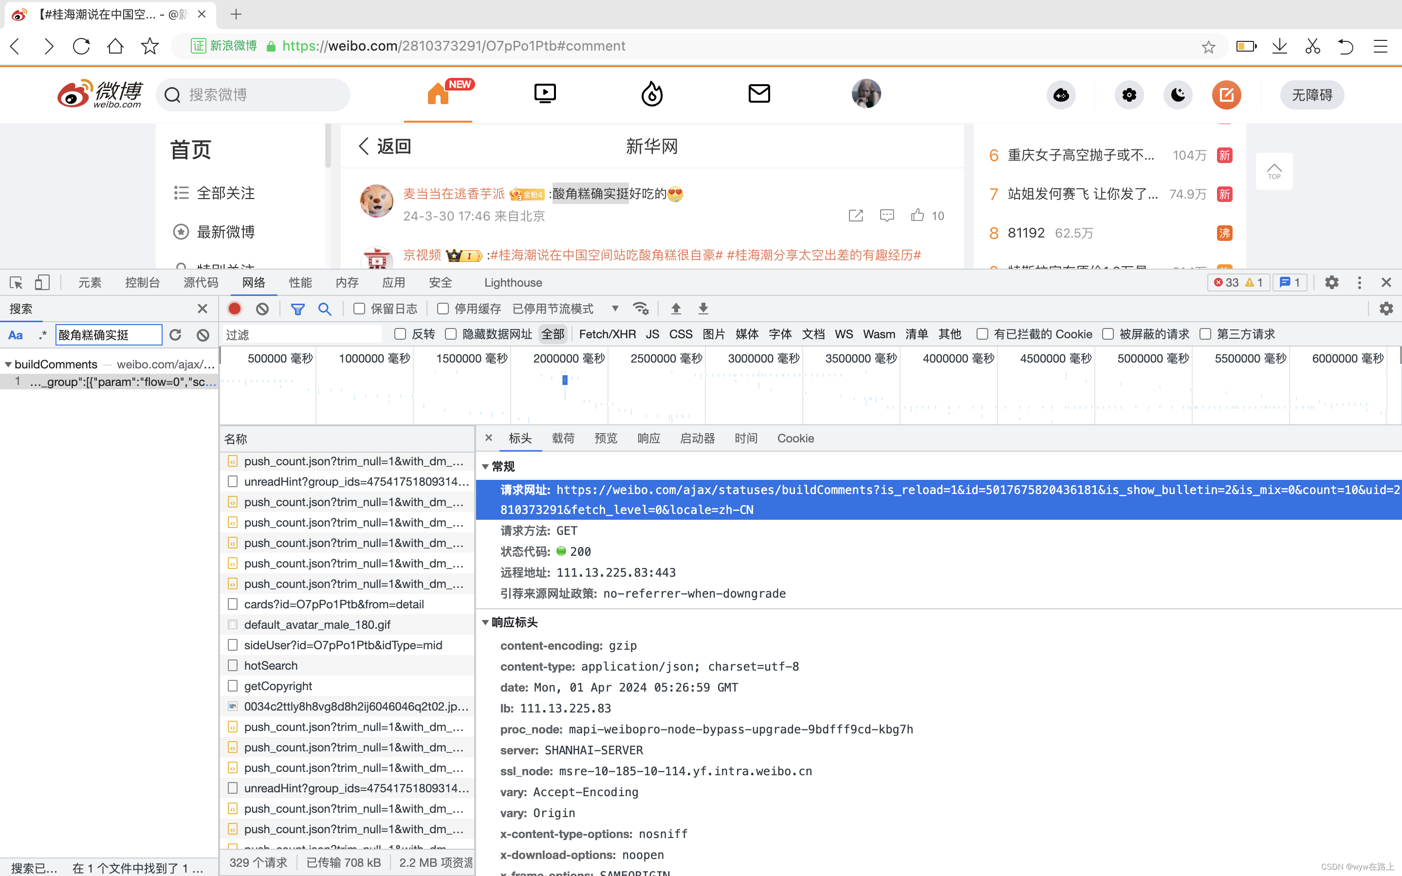The width and height of the screenshot is (1402, 876).
Task: Open the 载荷 request tab
Action: [563, 438]
